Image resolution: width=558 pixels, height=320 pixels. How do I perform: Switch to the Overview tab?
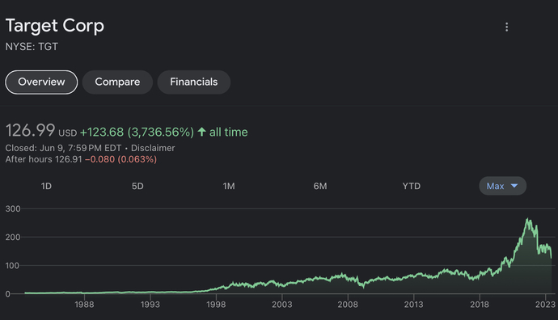[x=41, y=82]
